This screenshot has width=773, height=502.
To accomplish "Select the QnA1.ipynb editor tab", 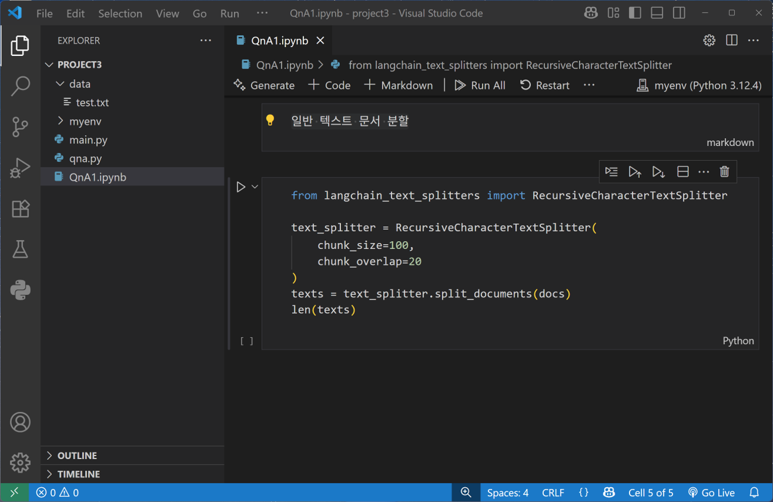I will (280, 40).
